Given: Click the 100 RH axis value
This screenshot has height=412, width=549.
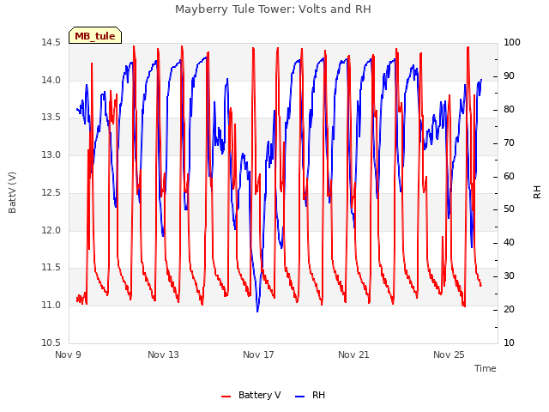Looking at the screenshot, I should tap(512, 42).
